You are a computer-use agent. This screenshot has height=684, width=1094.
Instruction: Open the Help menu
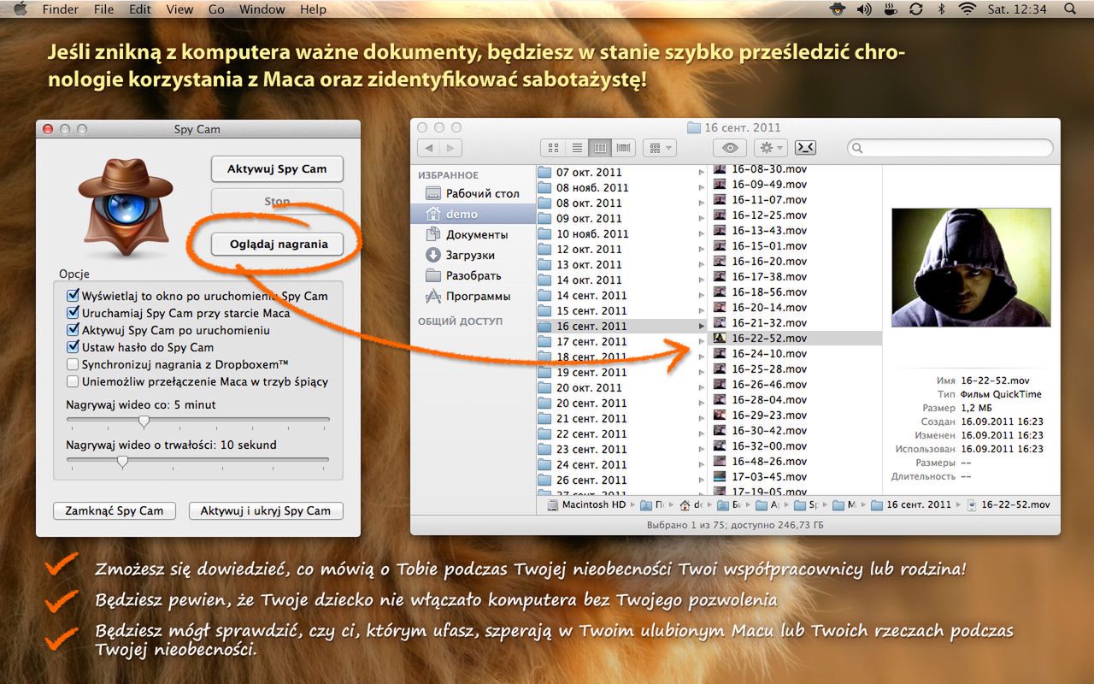pos(313,9)
